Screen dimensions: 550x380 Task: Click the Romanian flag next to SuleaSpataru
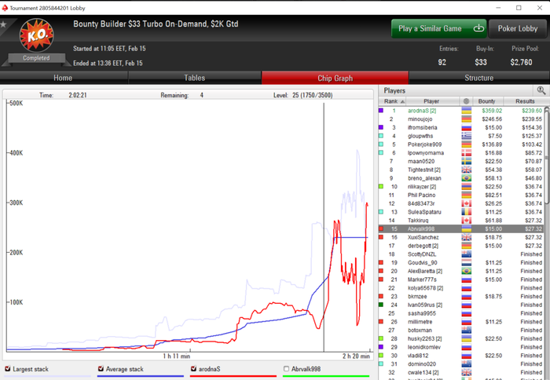[x=466, y=212]
